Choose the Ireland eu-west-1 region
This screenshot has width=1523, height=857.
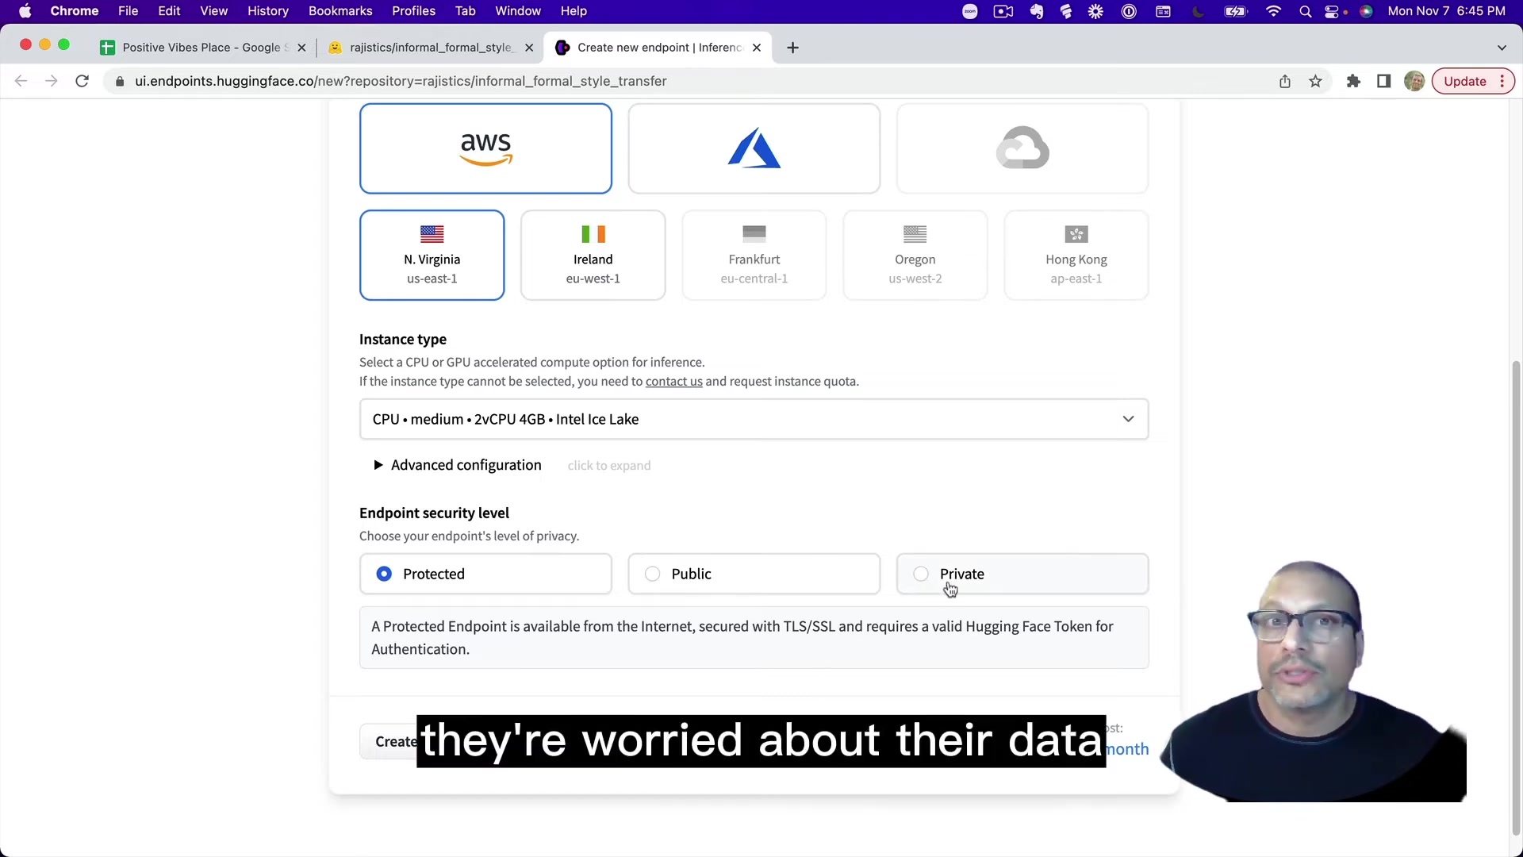tap(593, 256)
